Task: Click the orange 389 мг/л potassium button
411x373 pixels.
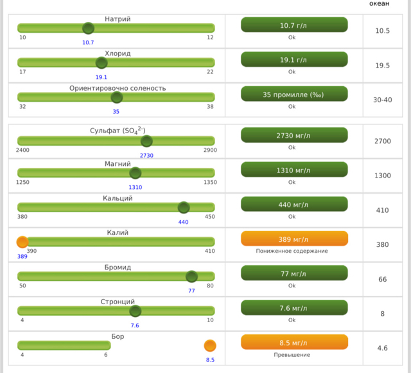Action: [x=294, y=239]
